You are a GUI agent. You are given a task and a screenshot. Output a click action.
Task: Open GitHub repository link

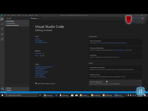(40, 74)
